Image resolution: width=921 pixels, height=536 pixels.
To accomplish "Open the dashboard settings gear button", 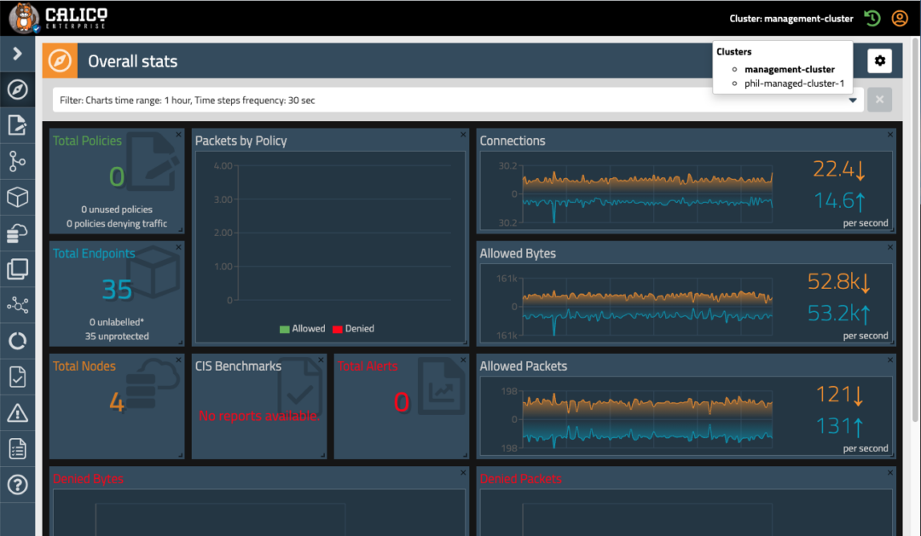I will [882, 61].
